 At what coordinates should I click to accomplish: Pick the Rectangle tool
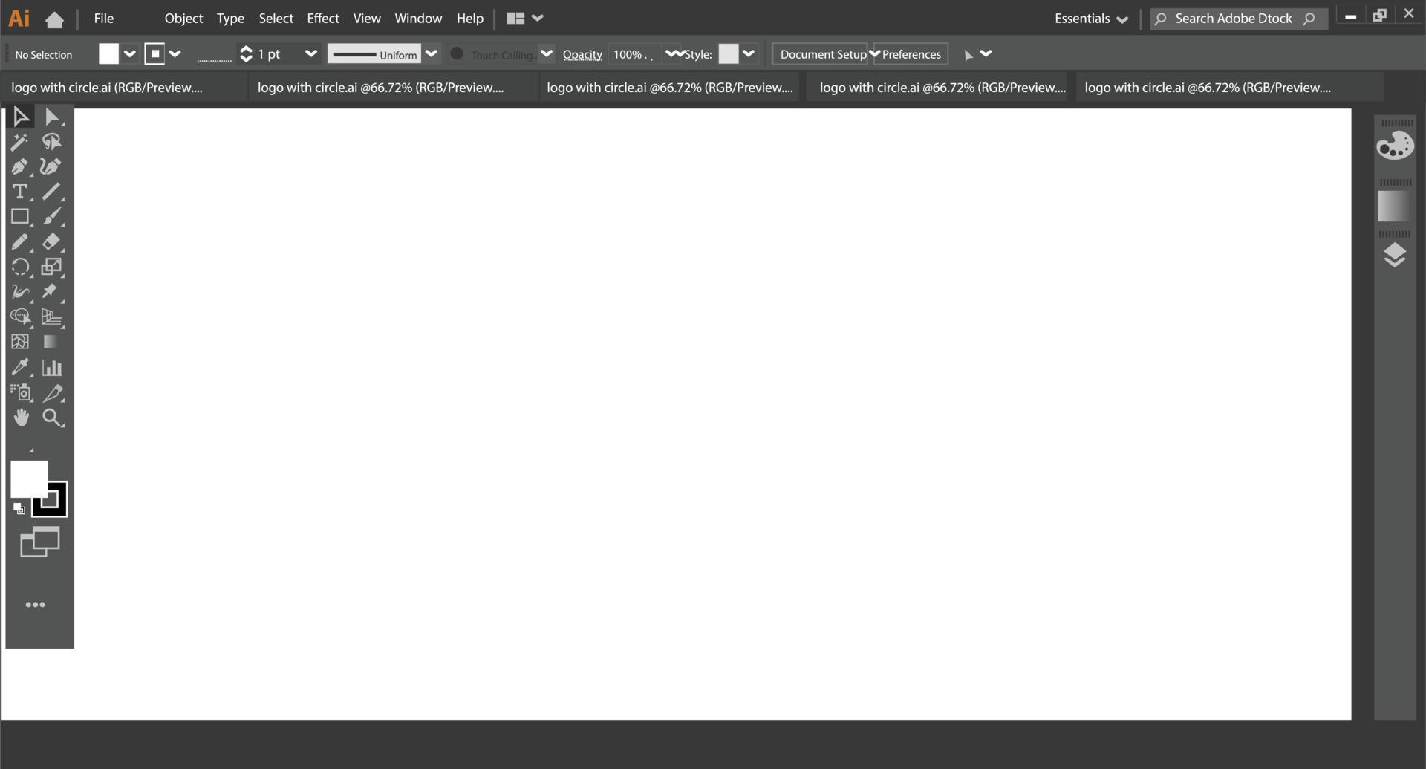tap(20, 216)
